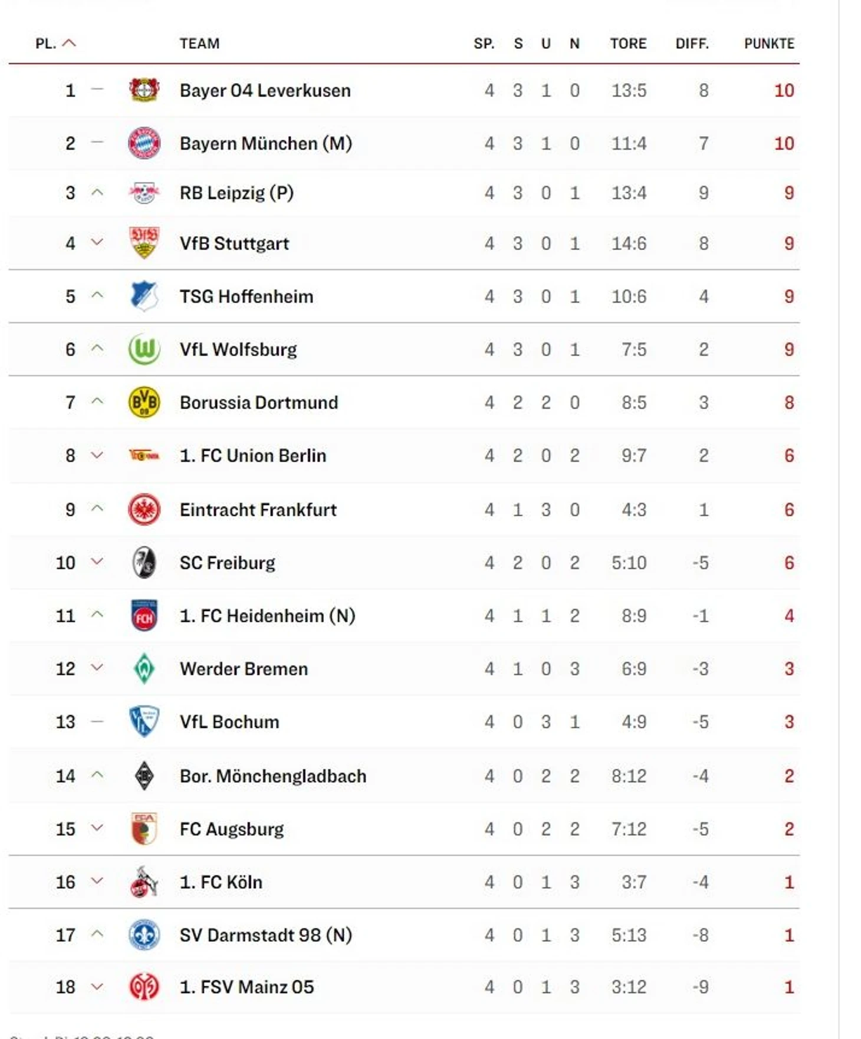Open the VfL Bochum team name
Viewport: 861px width, 1039px height.
pos(229,722)
